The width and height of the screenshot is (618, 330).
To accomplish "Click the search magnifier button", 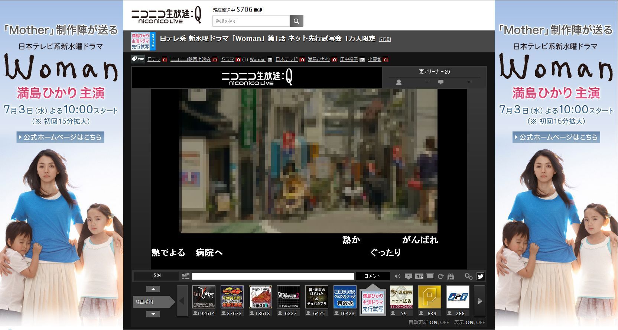I will (296, 21).
